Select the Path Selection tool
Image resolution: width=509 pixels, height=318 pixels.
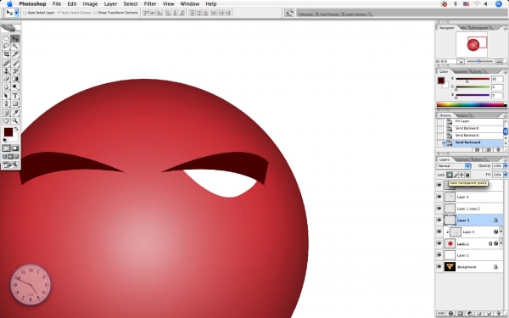click(6, 96)
